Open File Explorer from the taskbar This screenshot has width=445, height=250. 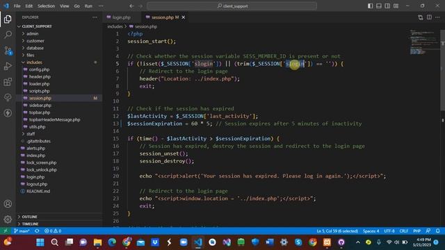pos(97,242)
